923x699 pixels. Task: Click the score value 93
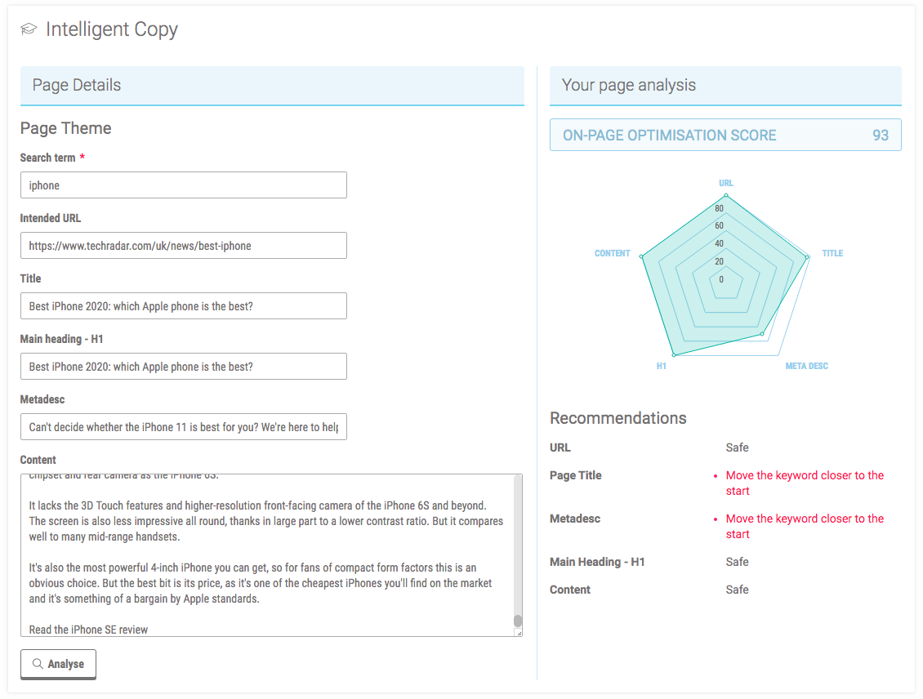click(880, 136)
